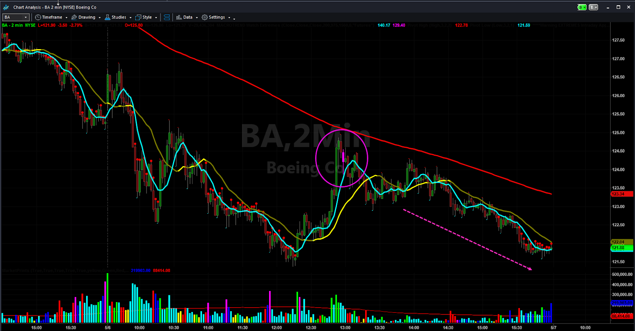Click the green 121.88 last-price marker

622,248
